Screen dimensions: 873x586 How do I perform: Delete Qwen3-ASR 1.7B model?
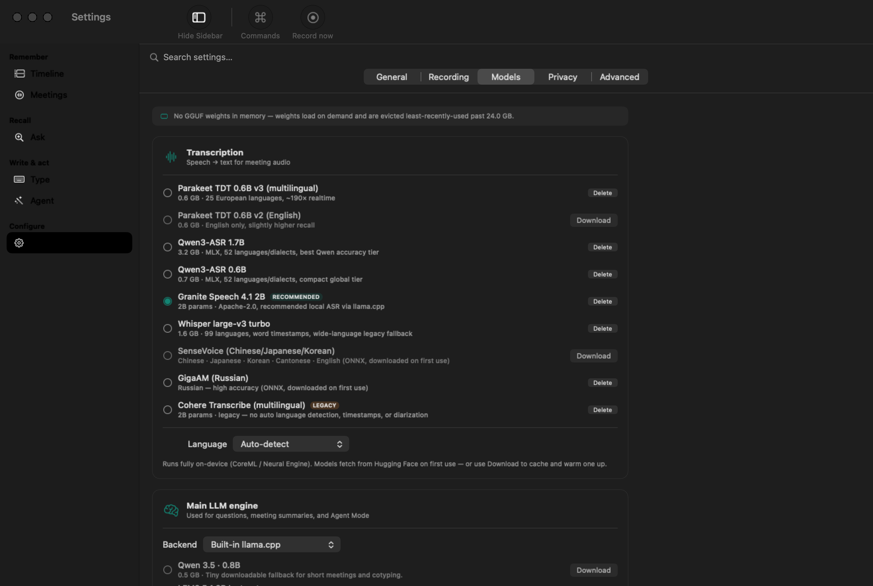(603, 247)
